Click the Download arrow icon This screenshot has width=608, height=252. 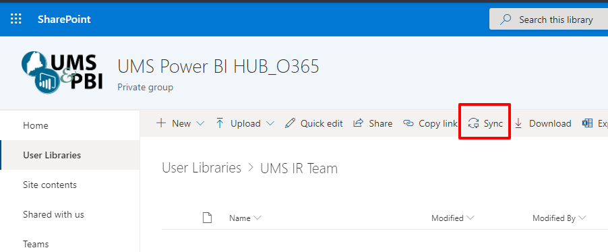point(518,123)
